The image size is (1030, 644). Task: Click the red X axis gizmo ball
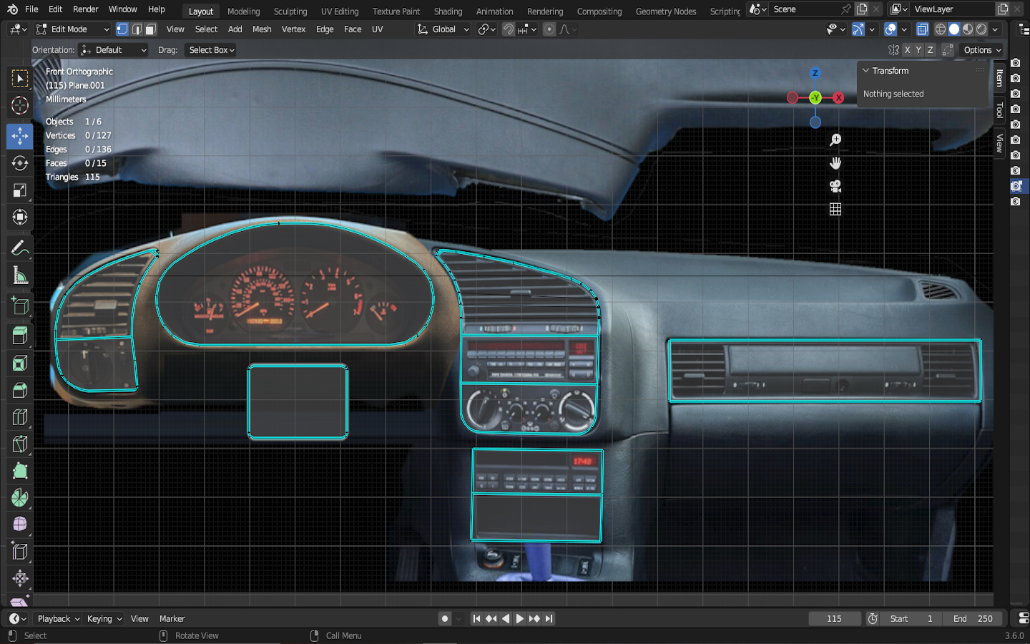(x=838, y=98)
